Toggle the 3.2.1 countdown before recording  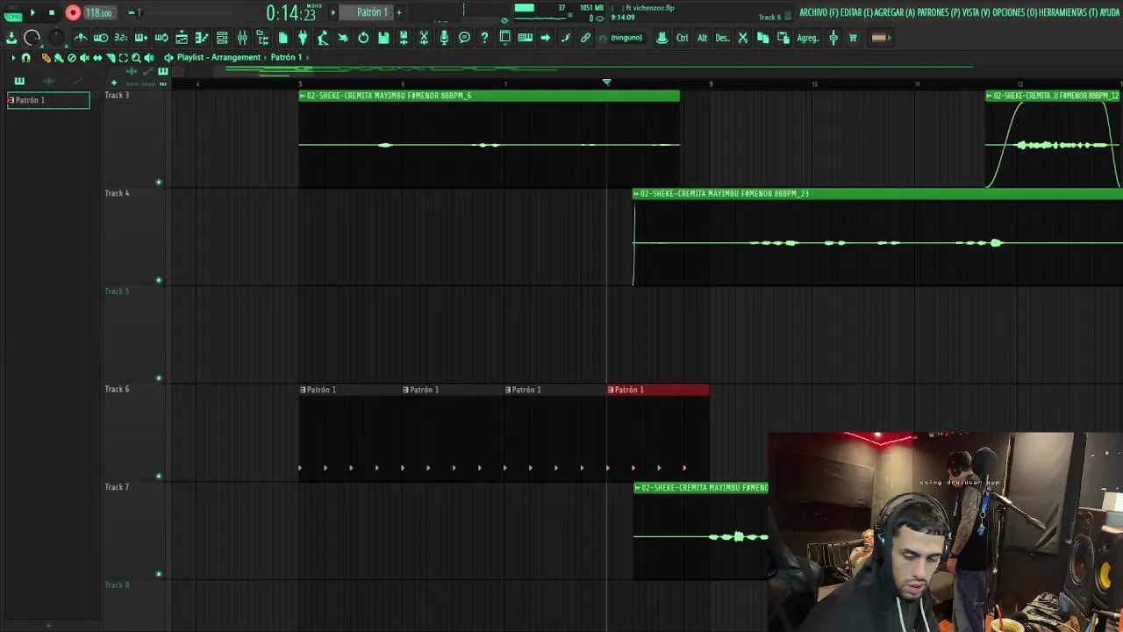[120, 38]
